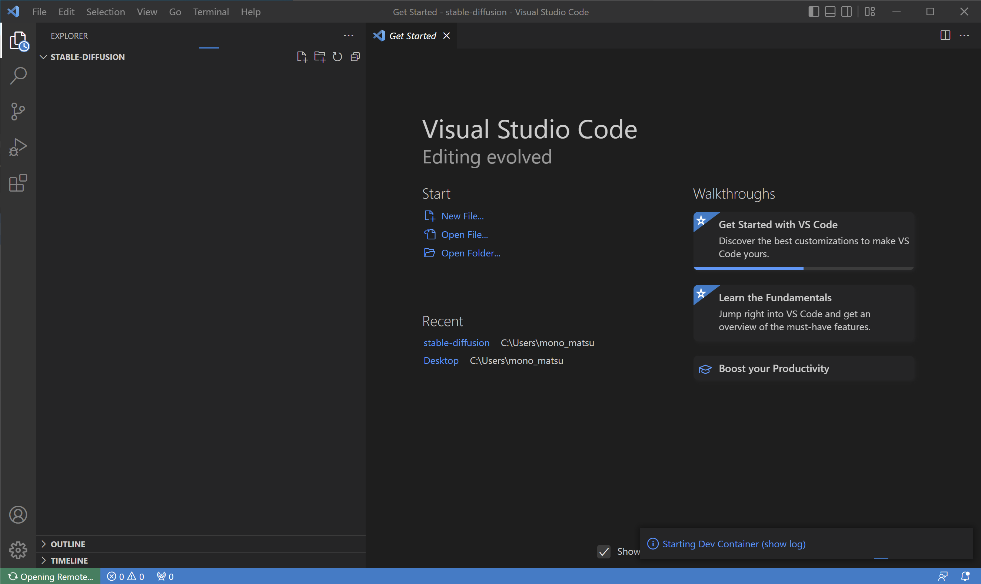
Task: Click the New Folder icon in Explorer
Action: click(x=319, y=57)
